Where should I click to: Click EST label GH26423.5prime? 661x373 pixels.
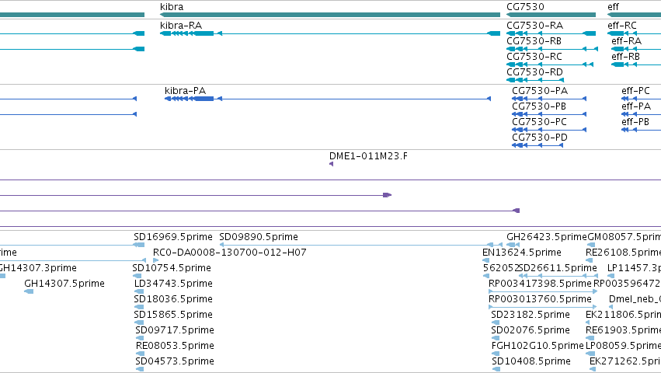[546, 237]
